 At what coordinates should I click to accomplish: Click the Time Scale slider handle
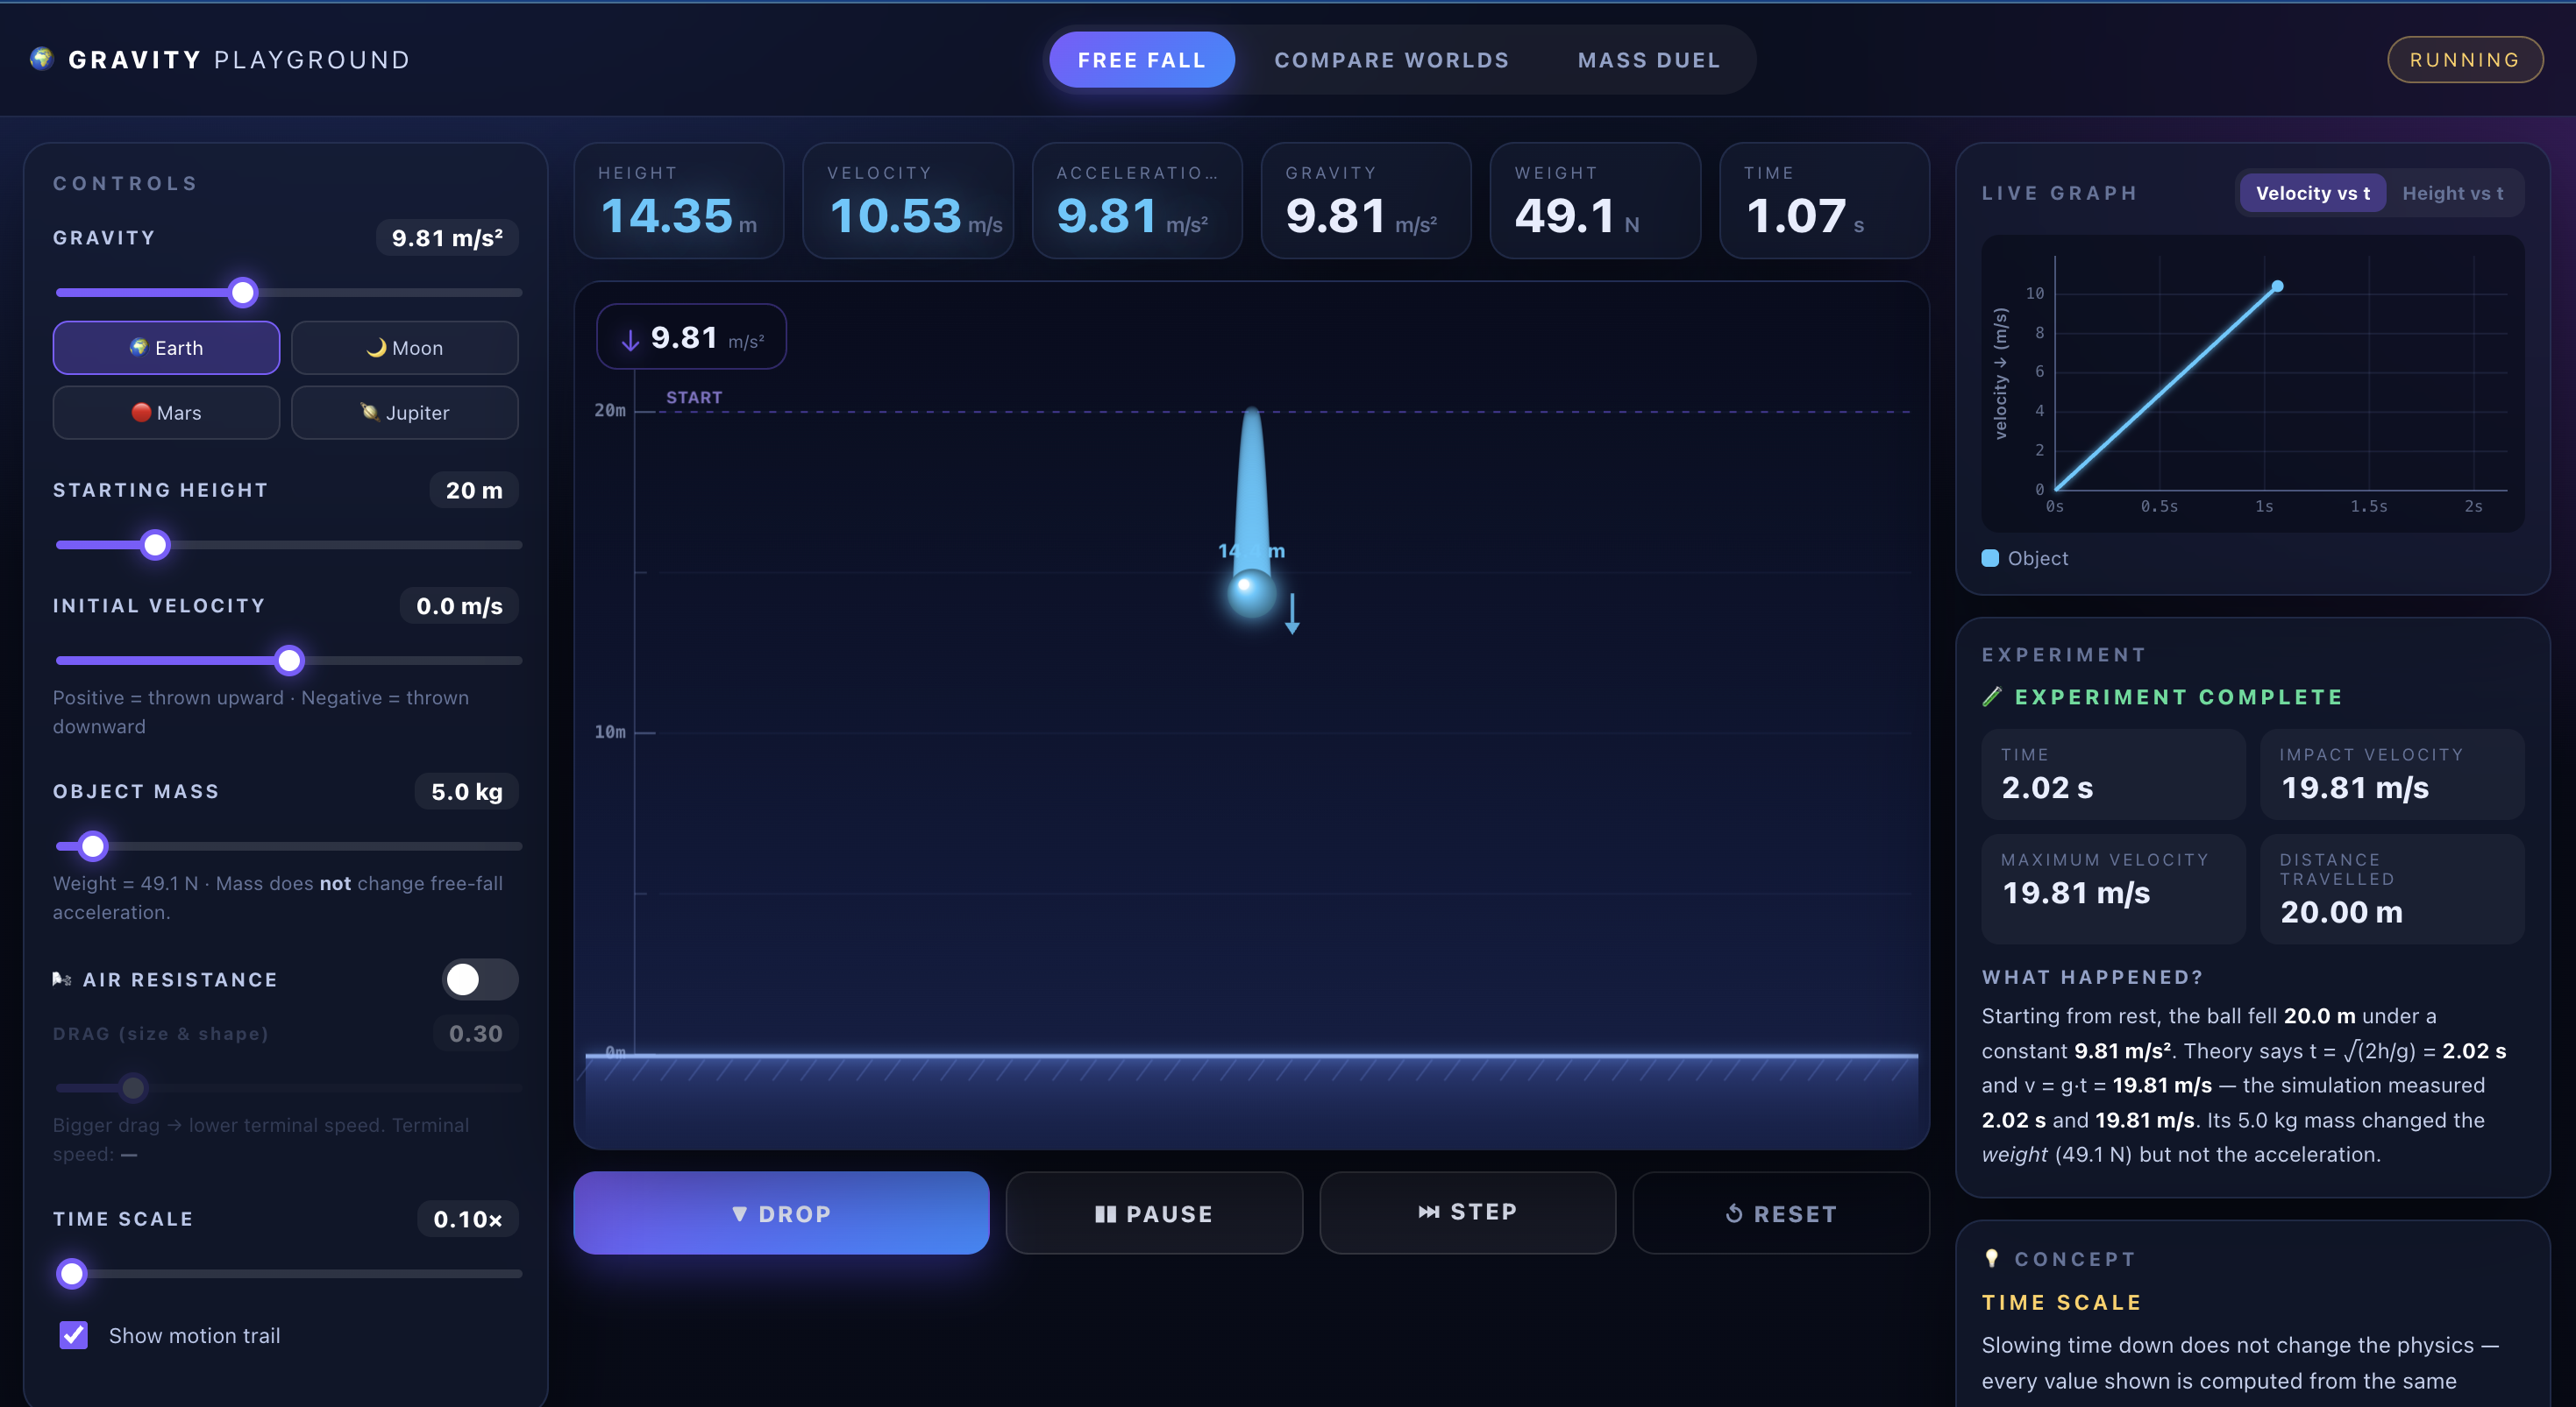pos(72,1273)
